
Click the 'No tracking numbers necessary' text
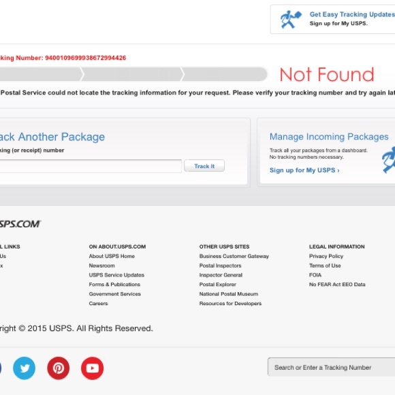tap(306, 157)
